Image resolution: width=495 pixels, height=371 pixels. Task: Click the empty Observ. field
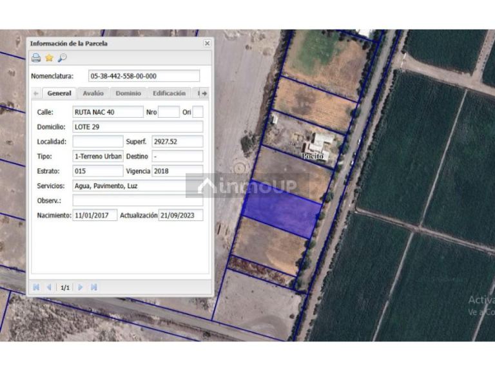138,201
